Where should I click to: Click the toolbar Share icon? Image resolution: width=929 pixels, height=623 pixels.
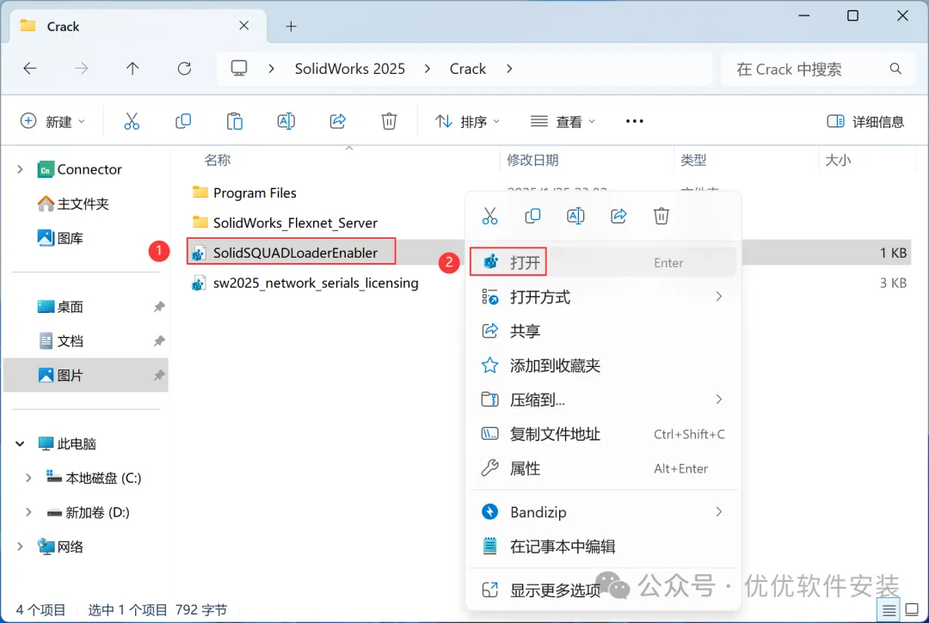click(x=338, y=121)
